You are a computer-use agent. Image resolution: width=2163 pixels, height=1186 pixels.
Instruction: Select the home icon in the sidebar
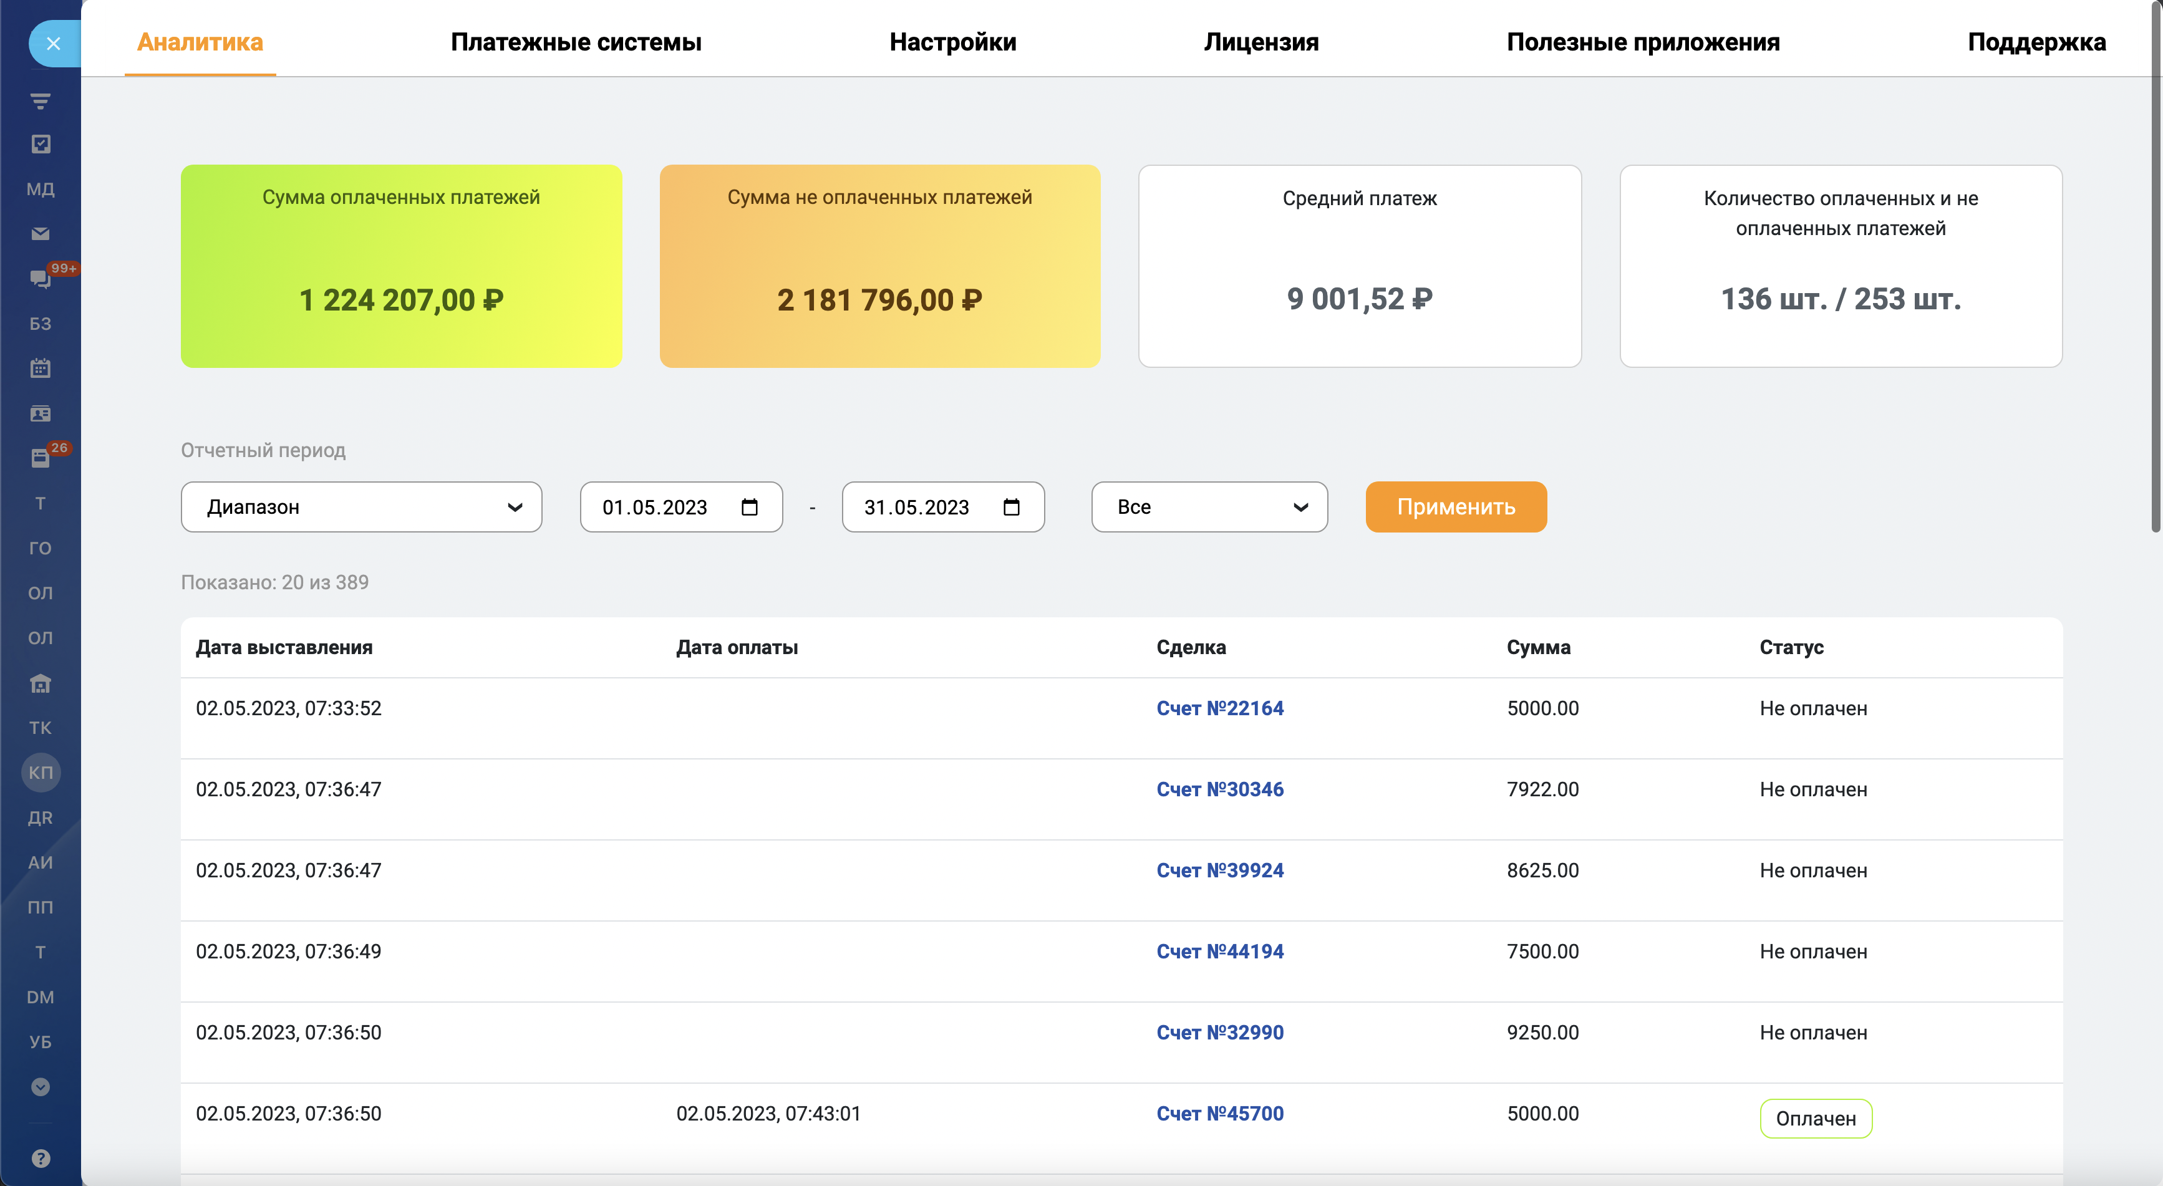click(x=41, y=682)
